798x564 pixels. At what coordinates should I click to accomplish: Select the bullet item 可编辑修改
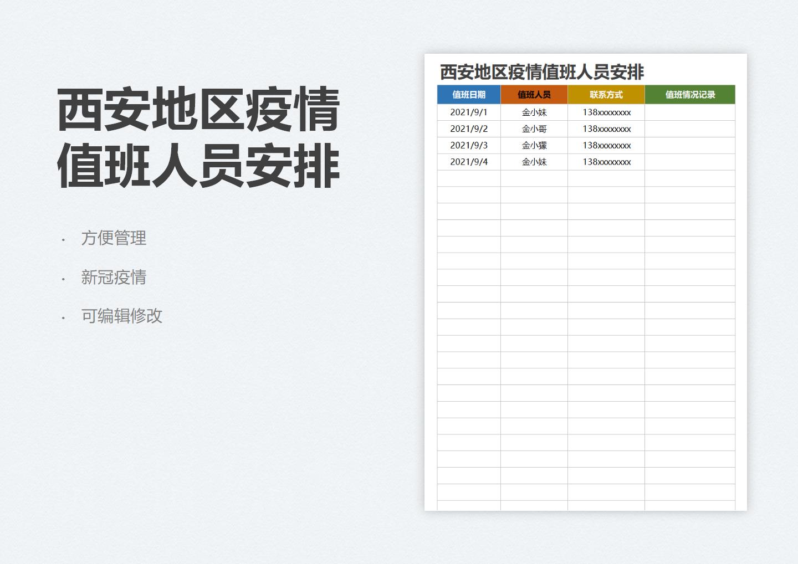122,316
